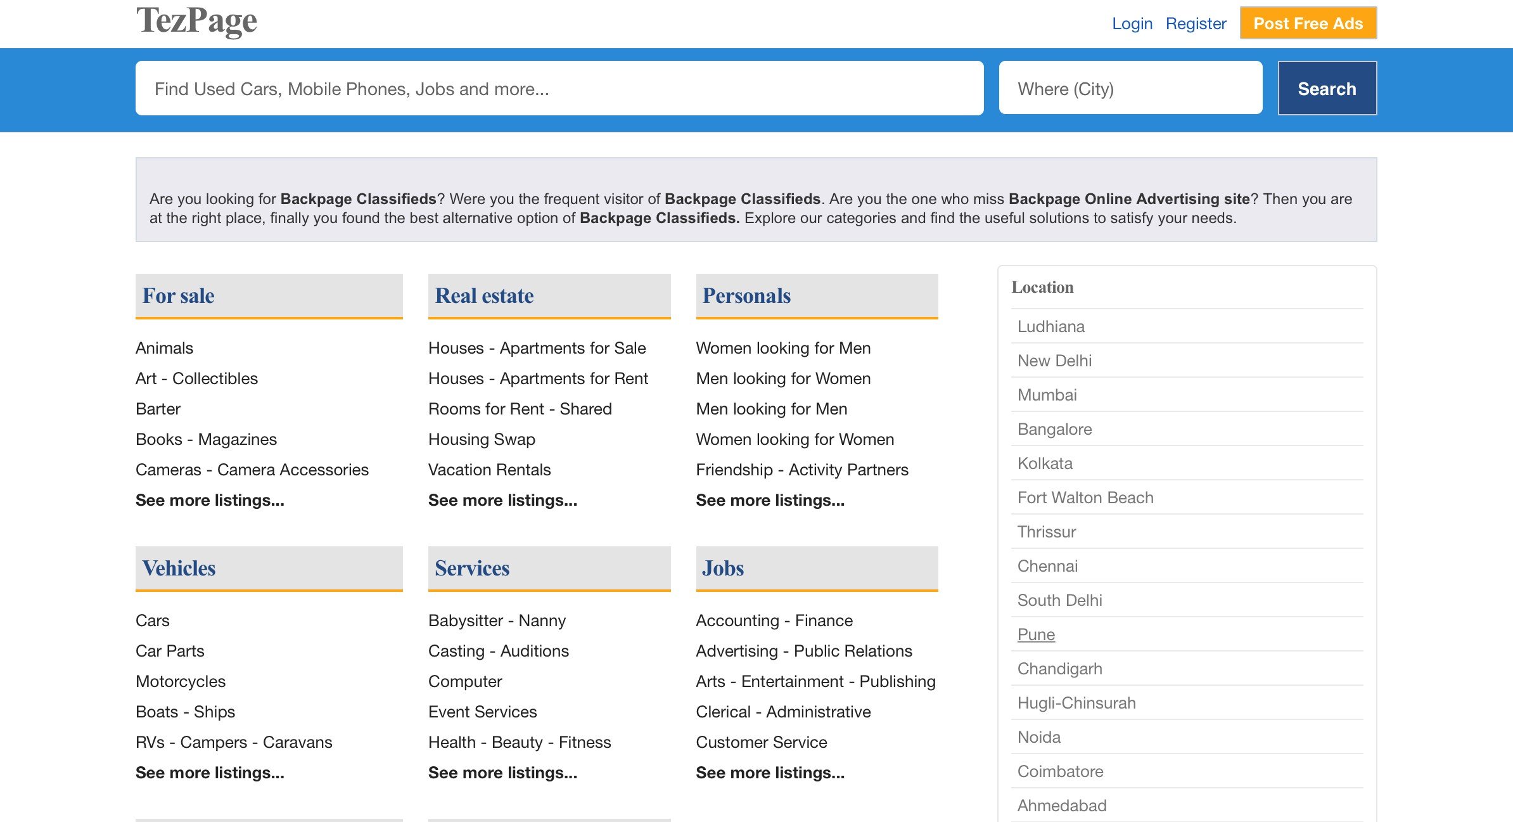Select Chandigarh location
Viewport: 1513px width, 822px height.
1059,668
